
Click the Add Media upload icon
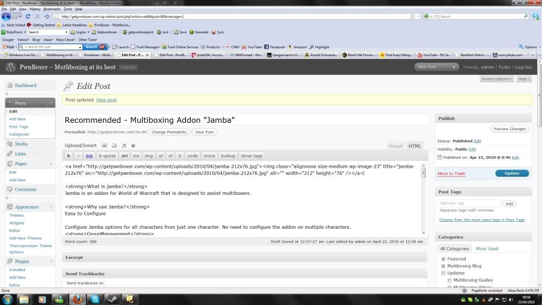coord(133,146)
